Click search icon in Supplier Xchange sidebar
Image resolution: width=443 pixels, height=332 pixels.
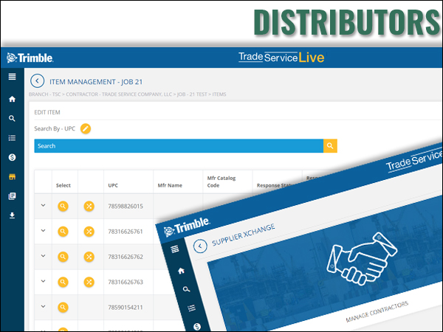[x=186, y=289]
